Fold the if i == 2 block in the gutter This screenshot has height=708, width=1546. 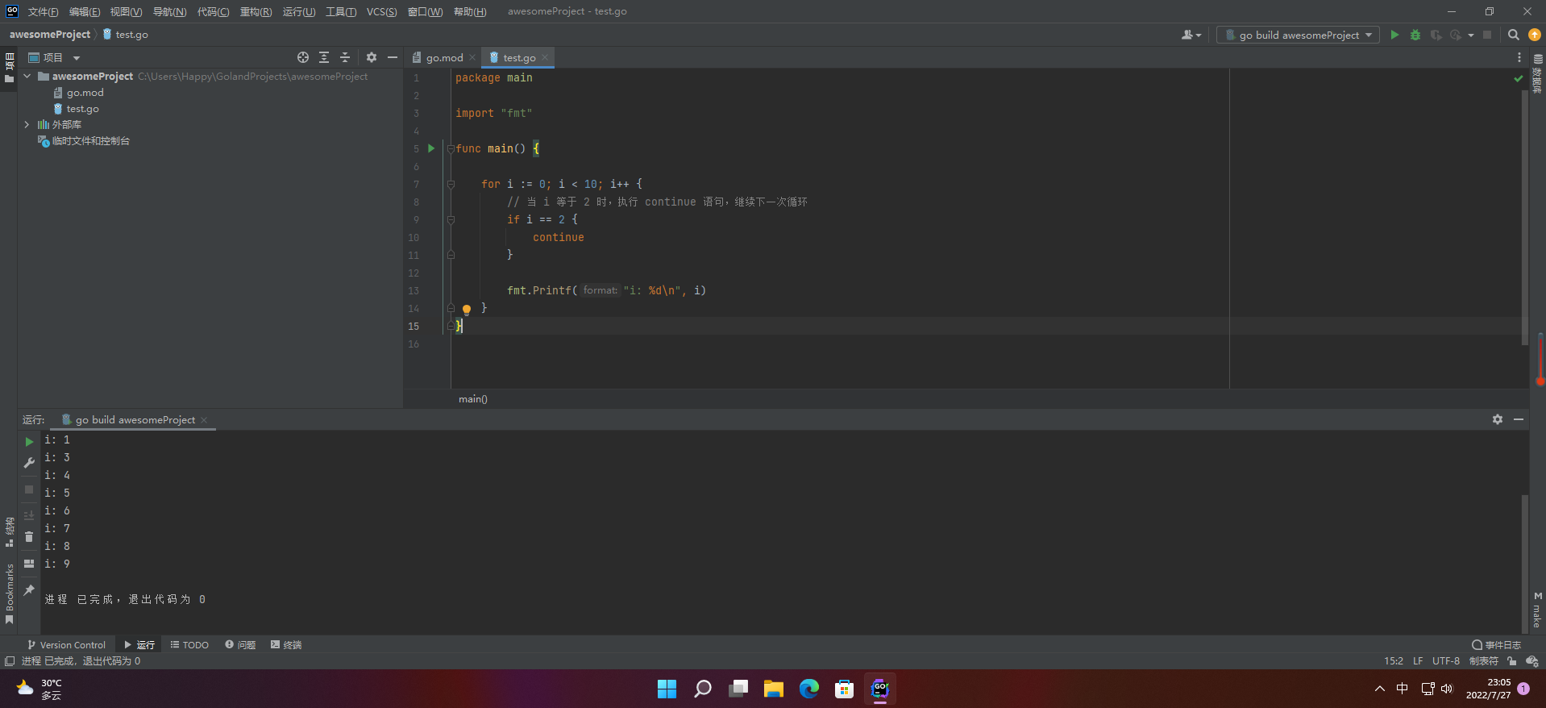point(451,219)
